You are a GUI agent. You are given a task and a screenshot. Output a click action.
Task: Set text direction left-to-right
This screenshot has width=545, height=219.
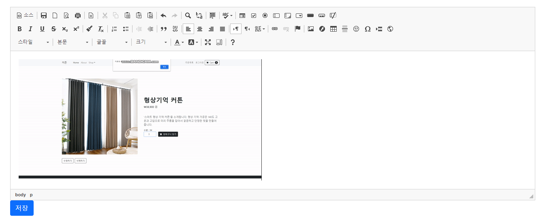[x=236, y=29]
